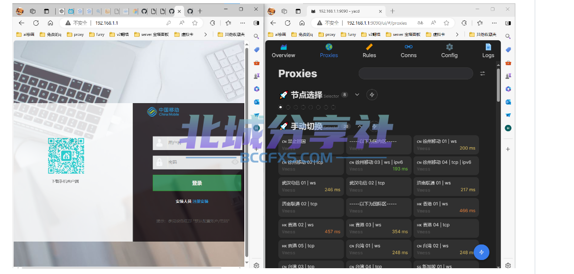Click the 密码 password field

coord(198,162)
